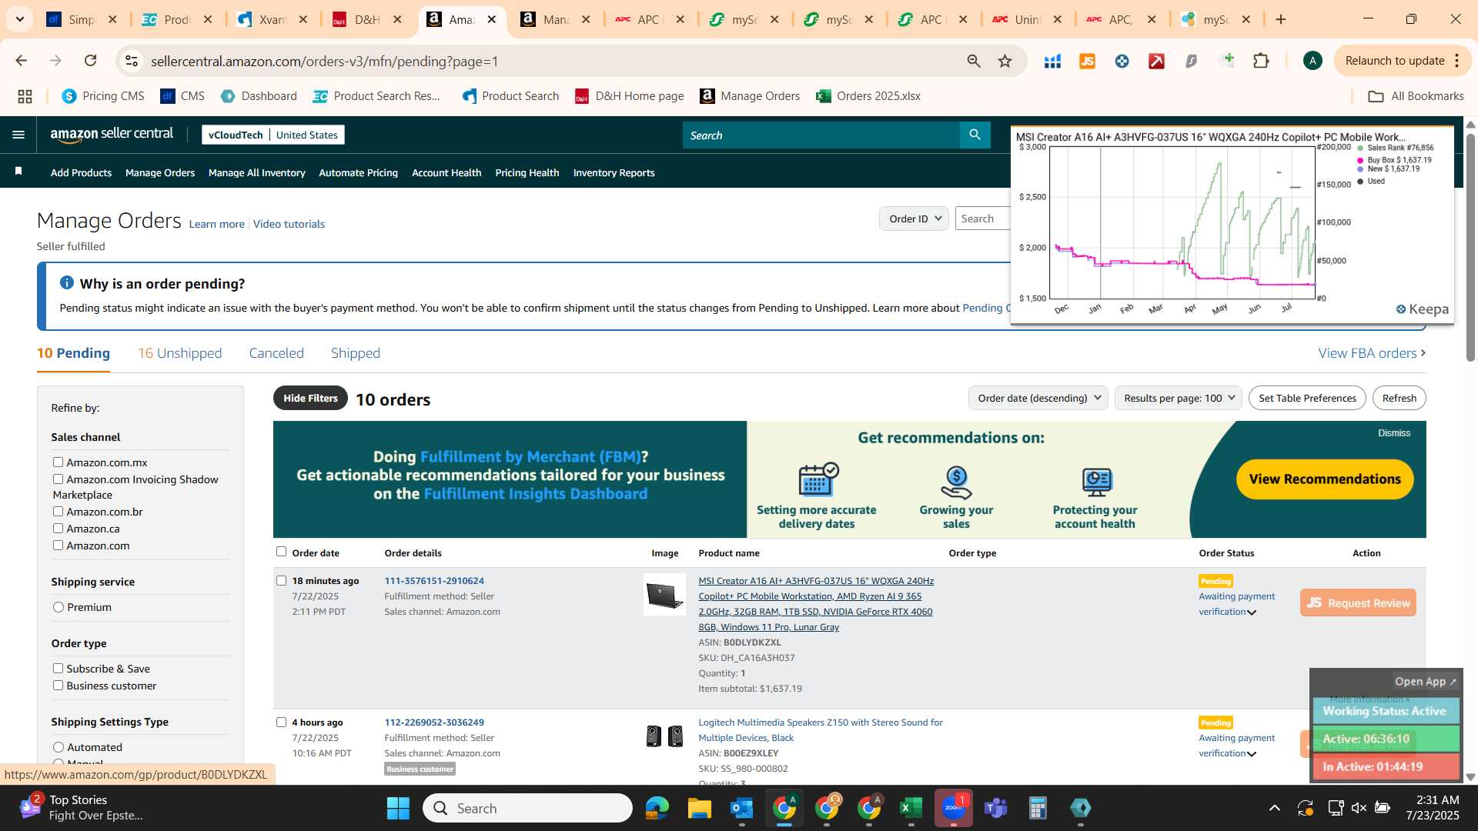Click the Logitech speakers product thumbnail

(664, 736)
